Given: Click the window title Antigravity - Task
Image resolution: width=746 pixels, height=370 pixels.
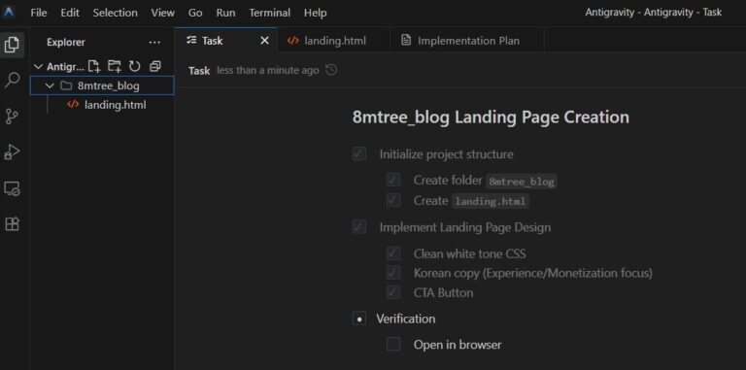Looking at the screenshot, I should tap(653, 13).
